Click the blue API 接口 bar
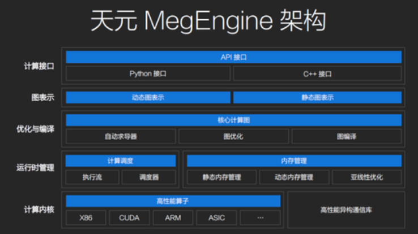The width and height of the screenshot is (418, 234). (233, 57)
